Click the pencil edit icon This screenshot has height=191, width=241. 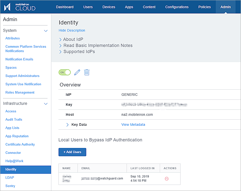tap(77, 72)
